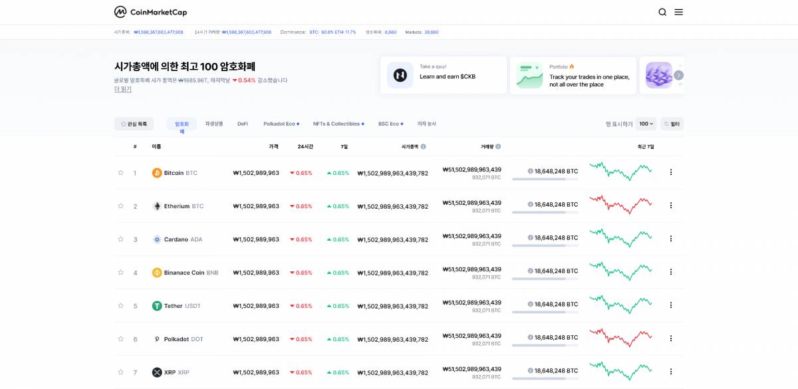Click the volume info icon next to 거래량

coord(499,147)
